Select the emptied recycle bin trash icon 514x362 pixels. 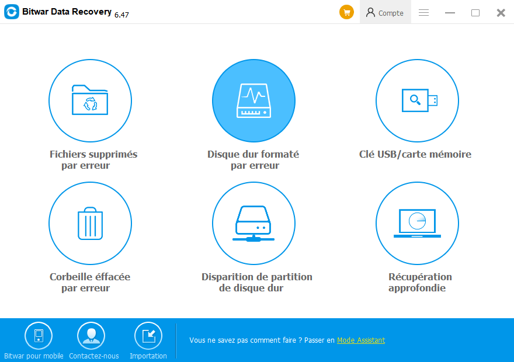pyautogui.click(x=90, y=223)
